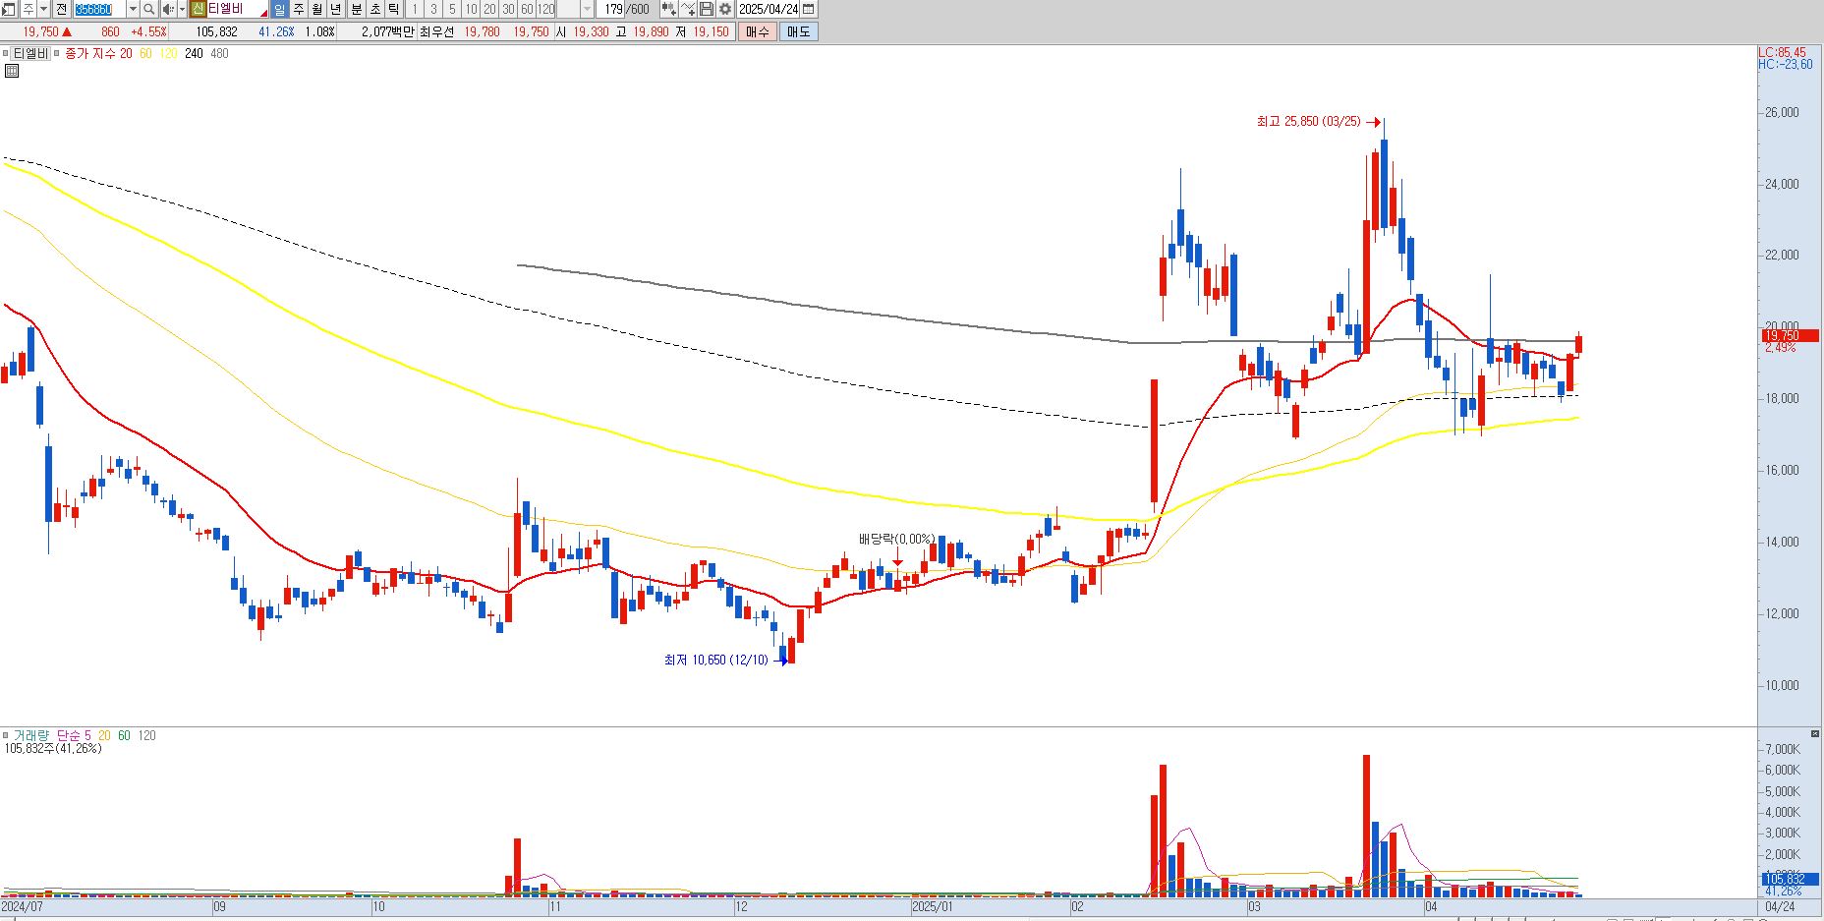1824x921 pixels.
Task: Click the 240 moving average label
Action: [x=194, y=53]
